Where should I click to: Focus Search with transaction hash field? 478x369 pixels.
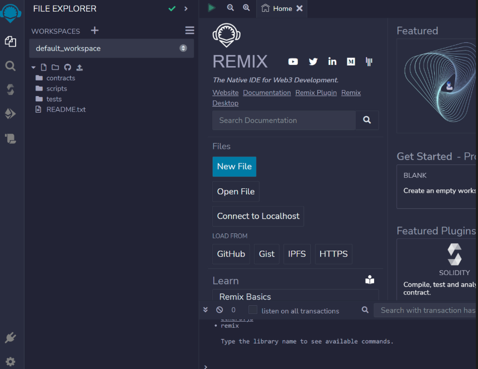pos(426,310)
